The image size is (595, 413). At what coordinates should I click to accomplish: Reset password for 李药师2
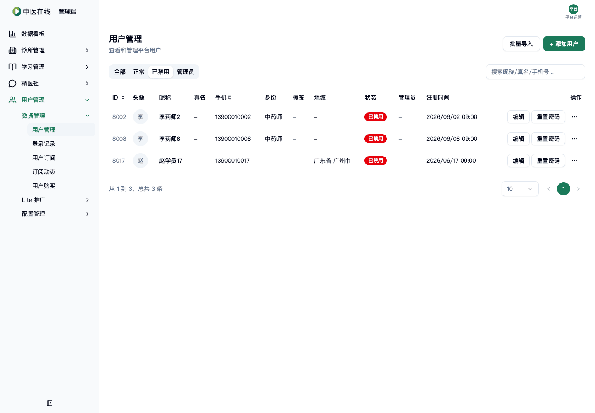coord(548,117)
